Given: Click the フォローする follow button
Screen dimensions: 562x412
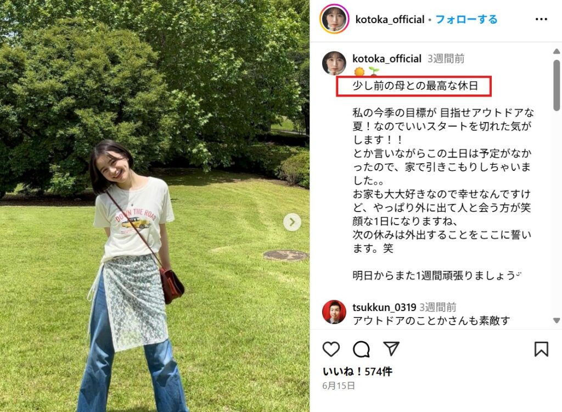Looking at the screenshot, I should pyautogui.click(x=467, y=19).
